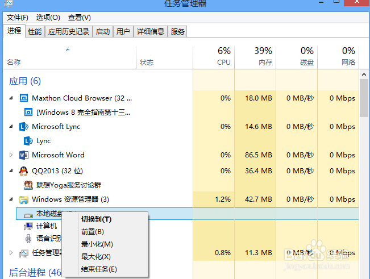This screenshot has height=279, width=370.
Task: Expand the 任务管理器 process group
Action: click(11, 253)
